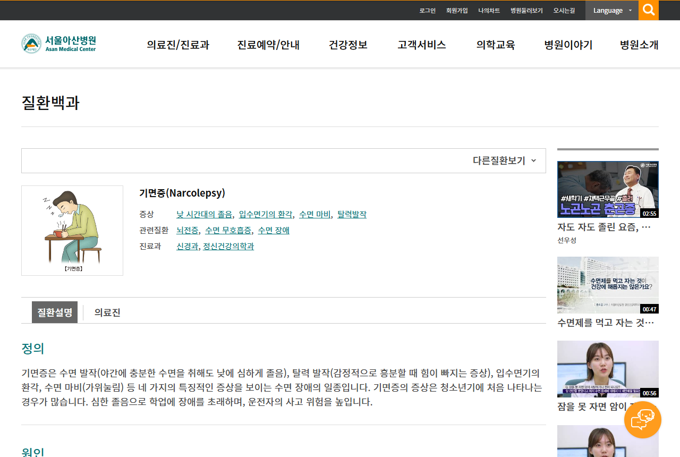Viewport: 680px width, 457px height.
Task: Click the 로그인 link
Action: click(427, 11)
